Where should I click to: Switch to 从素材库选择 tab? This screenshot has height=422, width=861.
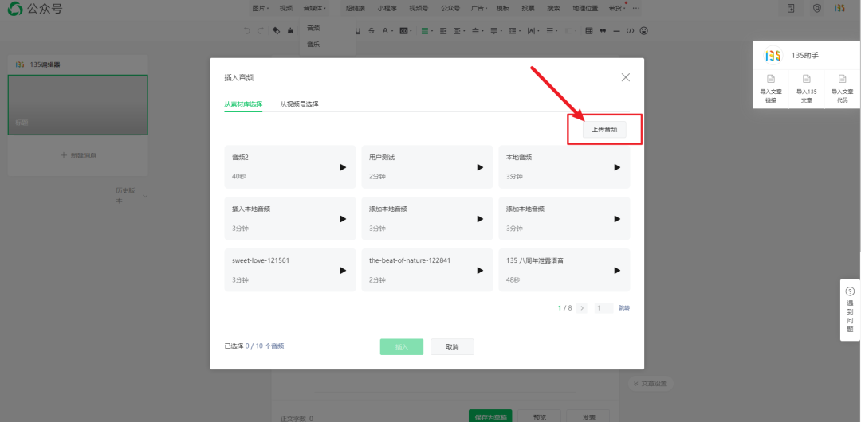tap(243, 104)
